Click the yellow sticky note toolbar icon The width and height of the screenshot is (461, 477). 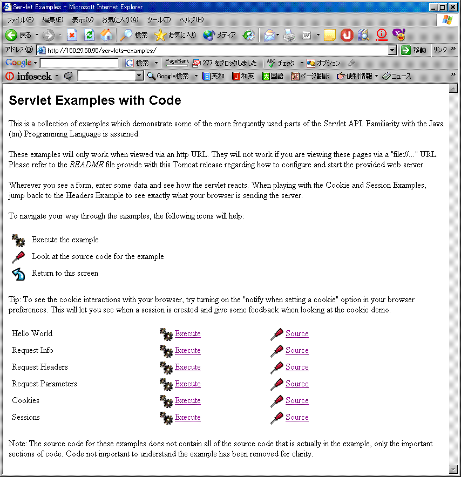pyautogui.click(x=329, y=35)
